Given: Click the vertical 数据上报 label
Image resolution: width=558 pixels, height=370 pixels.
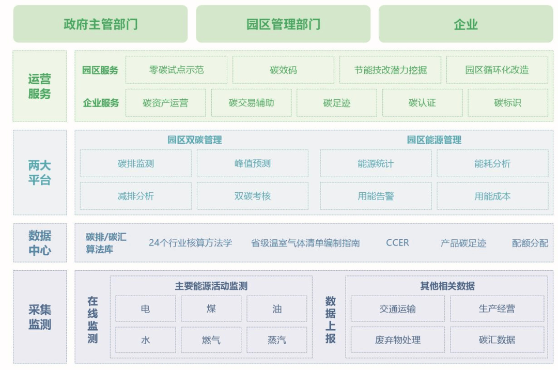Looking at the screenshot, I should tap(330, 319).
